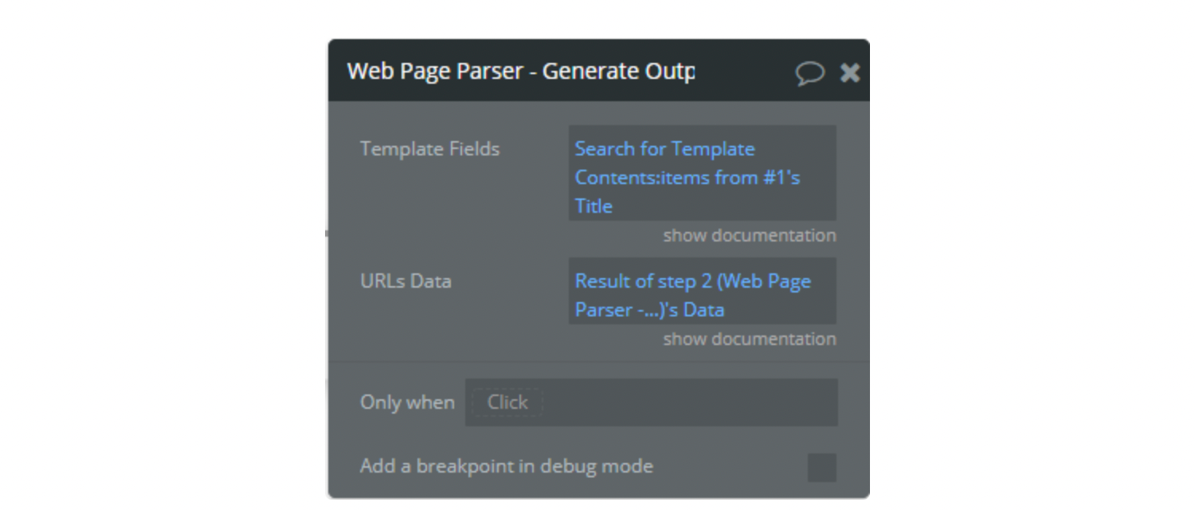Focus the empty Only when condition field
Viewport: 1195px width, 510px height.
(689, 402)
